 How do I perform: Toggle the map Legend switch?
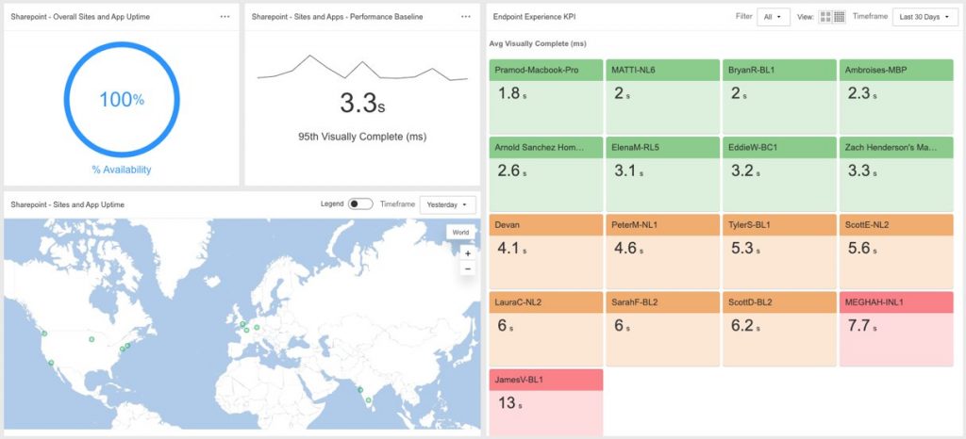[360, 204]
